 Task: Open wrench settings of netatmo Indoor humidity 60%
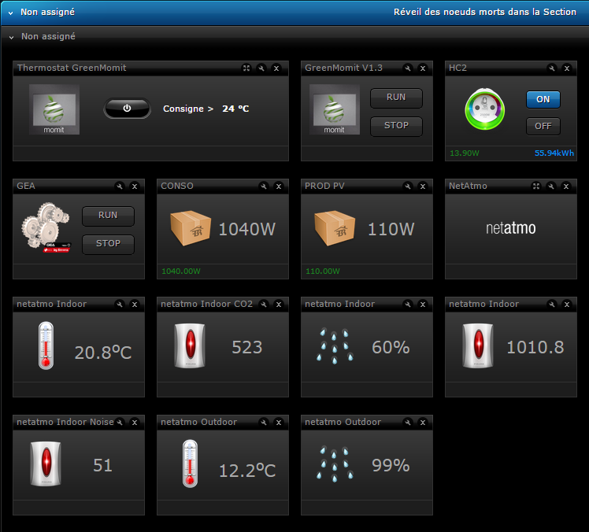pyautogui.click(x=408, y=305)
